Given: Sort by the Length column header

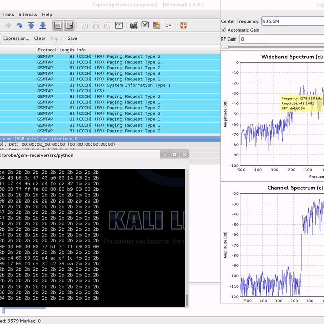Looking at the screenshot, I should tap(66, 50).
